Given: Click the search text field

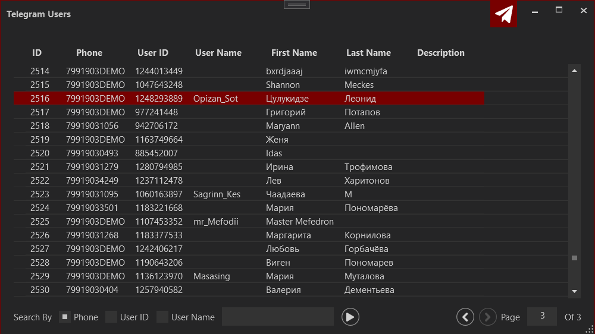Looking at the screenshot, I should click(278, 317).
